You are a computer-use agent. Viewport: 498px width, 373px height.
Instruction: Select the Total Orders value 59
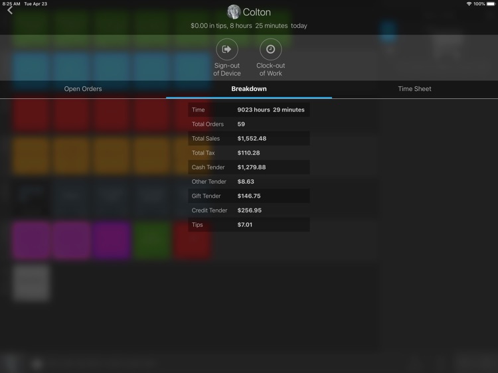coord(241,124)
